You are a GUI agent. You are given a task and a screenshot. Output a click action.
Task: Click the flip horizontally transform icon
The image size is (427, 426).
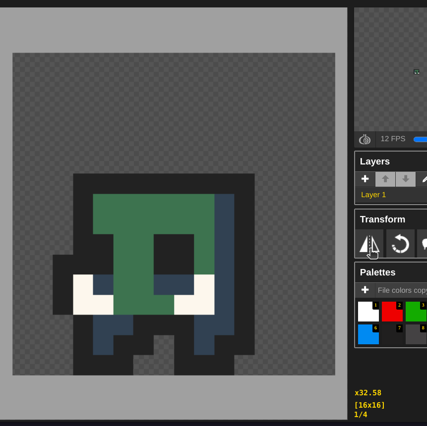coord(369,244)
